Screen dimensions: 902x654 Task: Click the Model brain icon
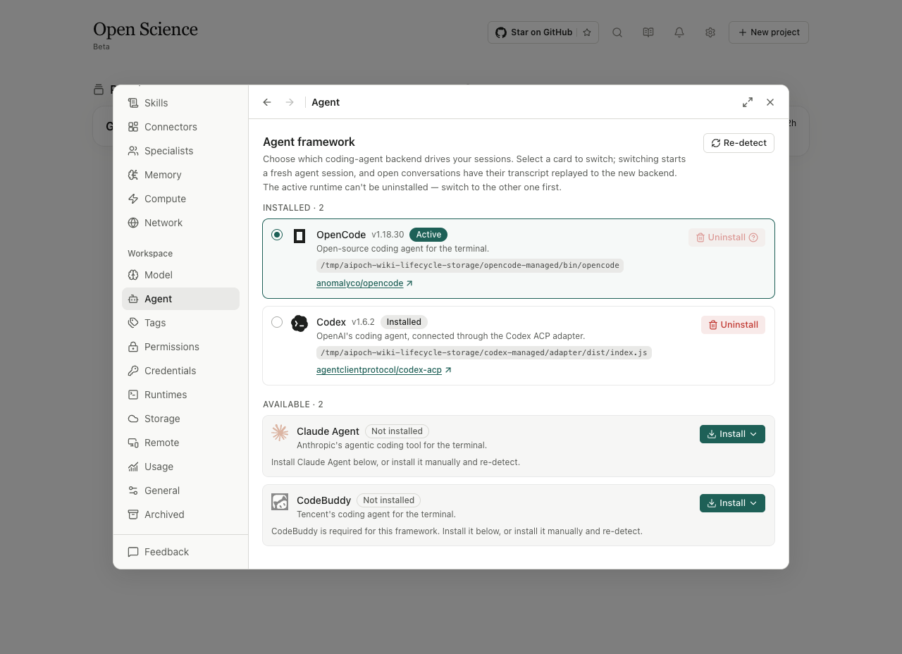tap(133, 275)
